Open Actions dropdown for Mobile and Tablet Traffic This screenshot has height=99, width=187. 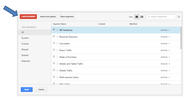click(165, 64)
